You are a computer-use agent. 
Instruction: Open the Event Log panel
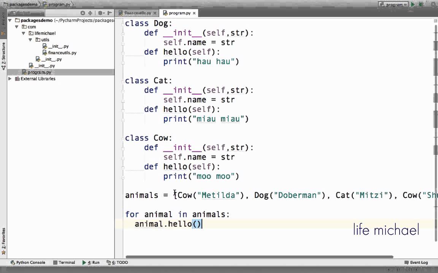pyautogui.click(x=416, y=262)
